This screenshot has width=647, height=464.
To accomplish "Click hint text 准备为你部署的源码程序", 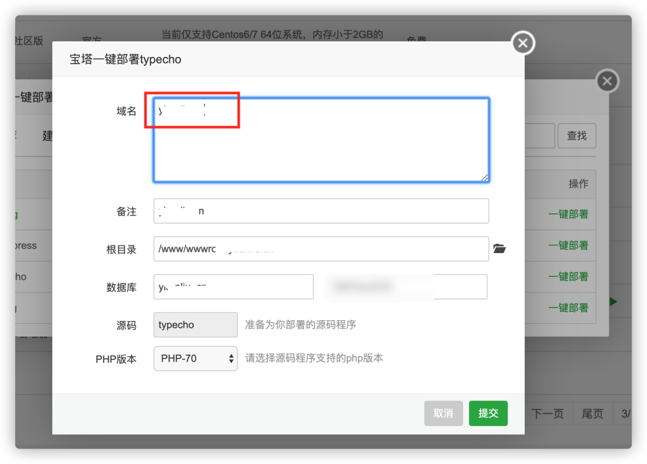I will point(300,325).
